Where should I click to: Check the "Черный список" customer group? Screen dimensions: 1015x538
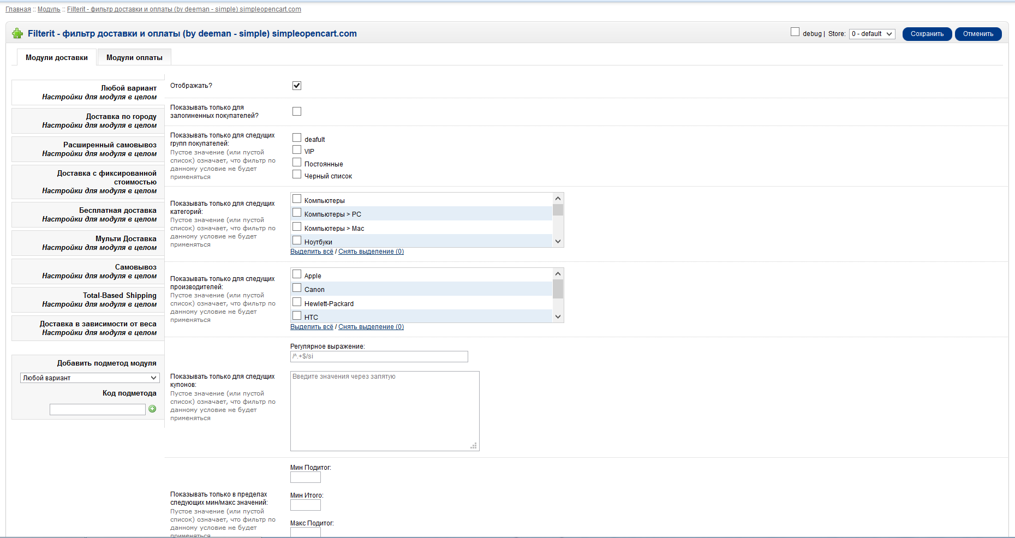tap(296, 174)
